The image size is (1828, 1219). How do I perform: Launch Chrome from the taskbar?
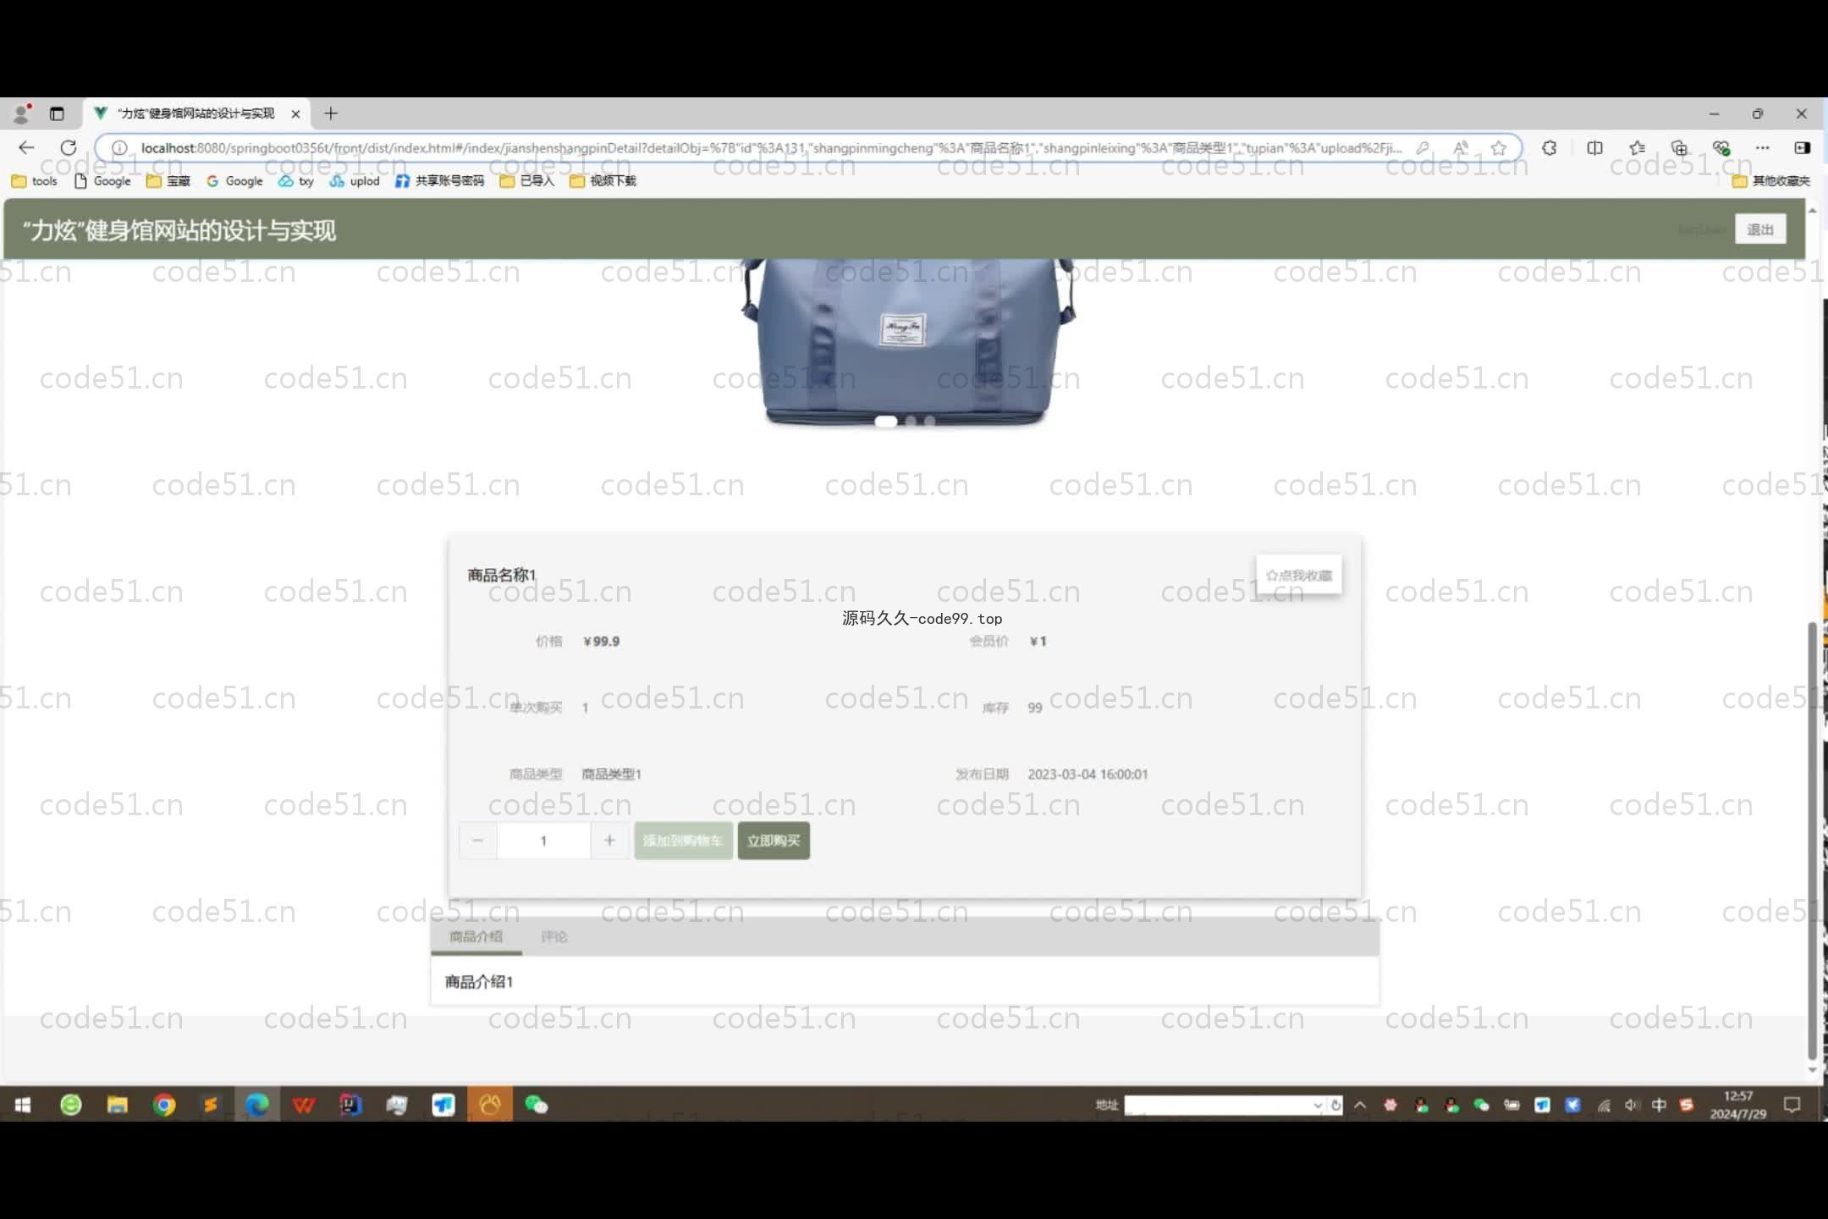point(164,1105)
